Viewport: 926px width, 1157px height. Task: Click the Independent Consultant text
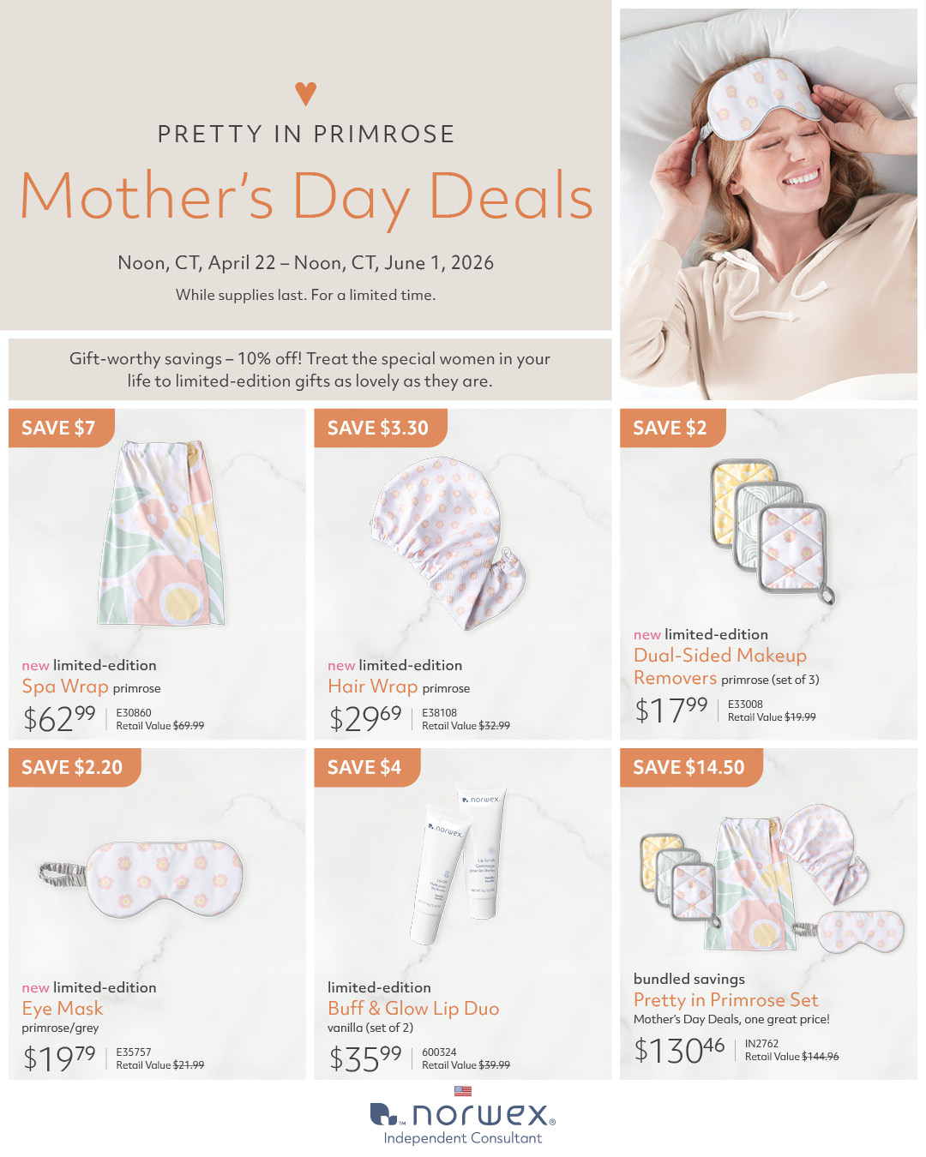tap(463, 1138)
